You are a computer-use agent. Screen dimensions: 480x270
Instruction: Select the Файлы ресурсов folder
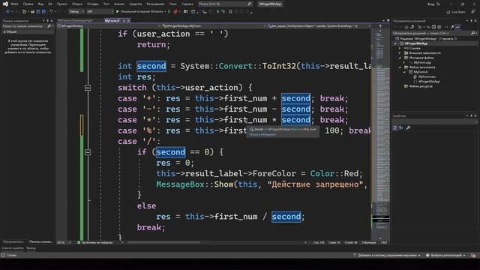418,86
